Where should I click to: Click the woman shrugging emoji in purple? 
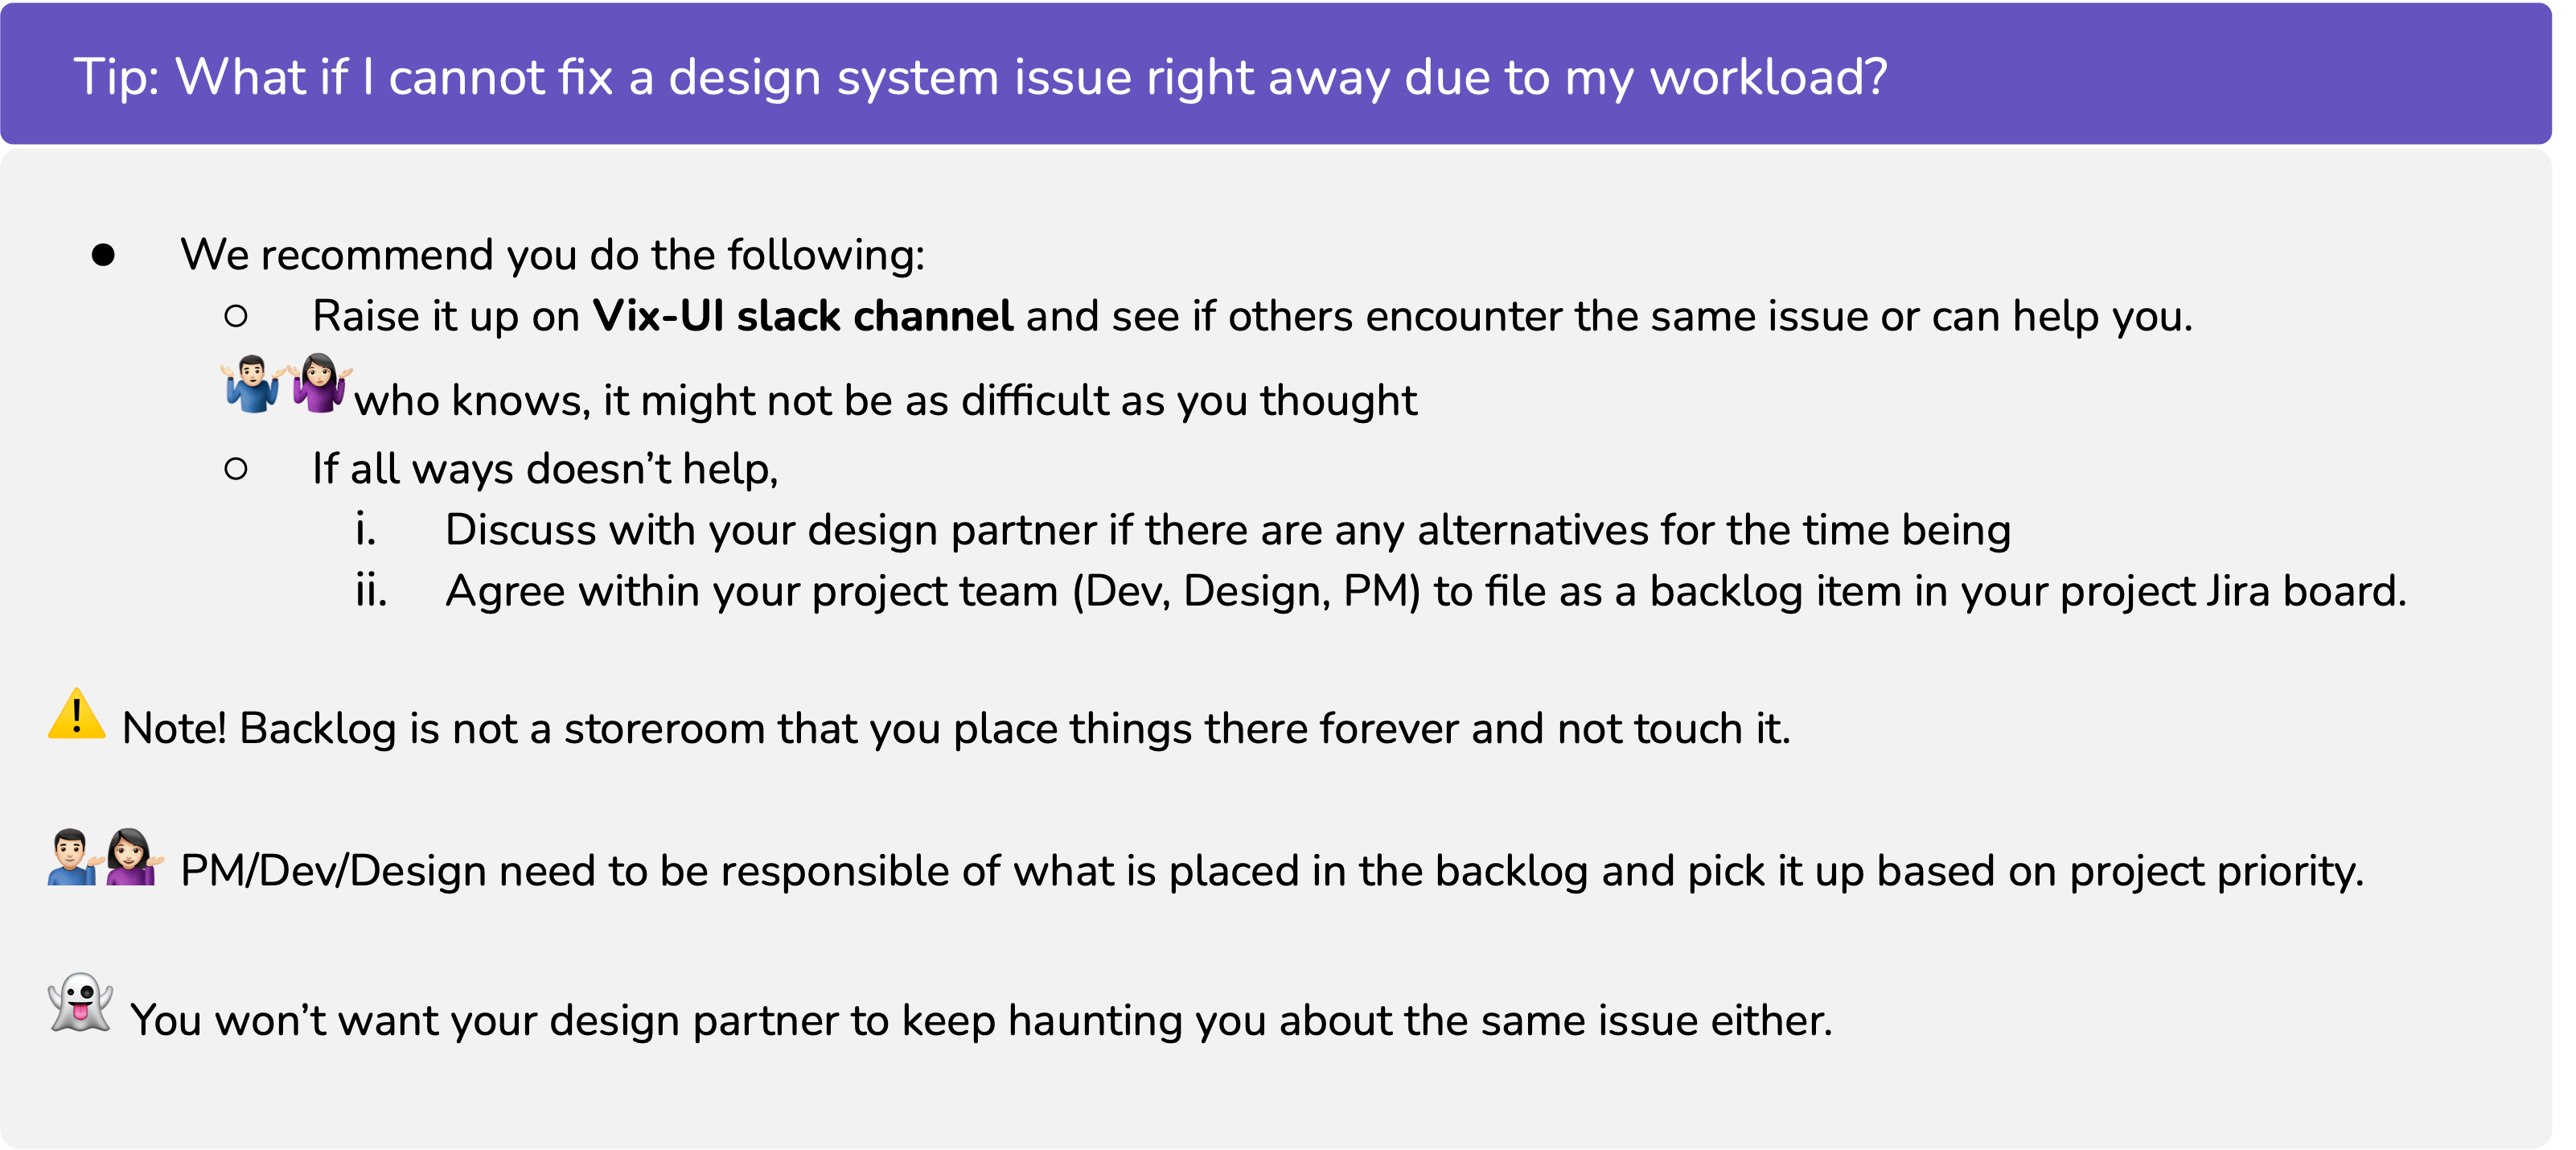click(x=320, y=383)
